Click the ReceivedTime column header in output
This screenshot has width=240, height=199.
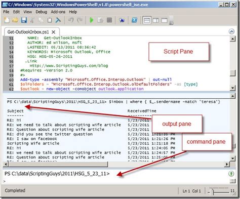coord(142,111)
